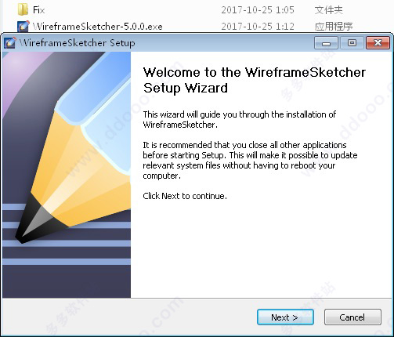Click the 文件夹 type label
This screenshot has width=394, height=337.
pyautogui.click(x=328, y=10)
